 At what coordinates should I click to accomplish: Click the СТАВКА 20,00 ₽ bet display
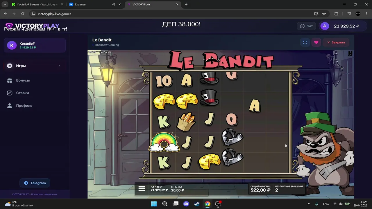click(x=178, y=189)
